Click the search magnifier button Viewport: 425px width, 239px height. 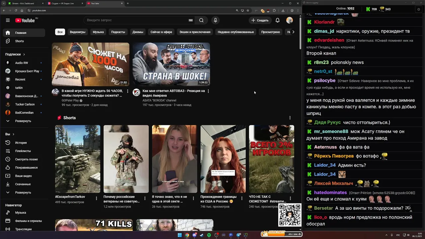click(201, 20)
